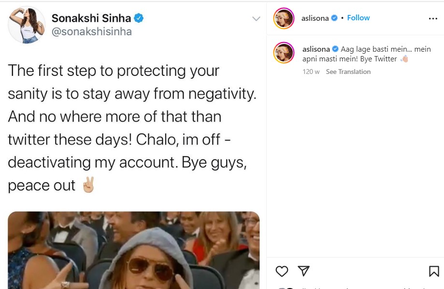Viewport: 444px width, 289px height.
Task: Click the hooded woman GIF in the tweet
Action: tap(134, 250)
